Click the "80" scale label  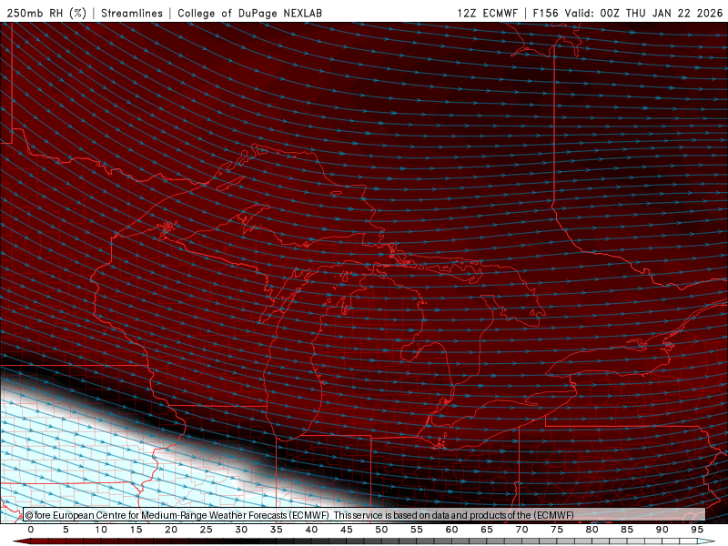coord(591,530)
